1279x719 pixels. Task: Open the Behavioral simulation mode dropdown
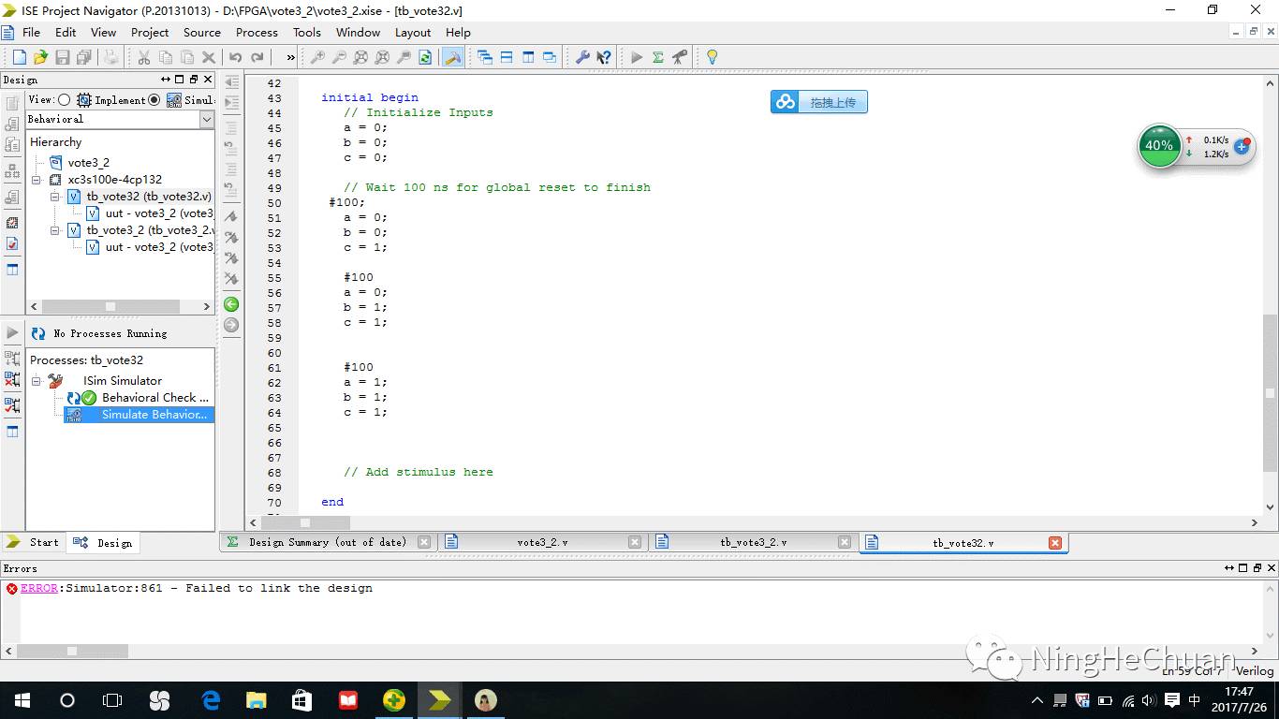(x=207, y=120)
